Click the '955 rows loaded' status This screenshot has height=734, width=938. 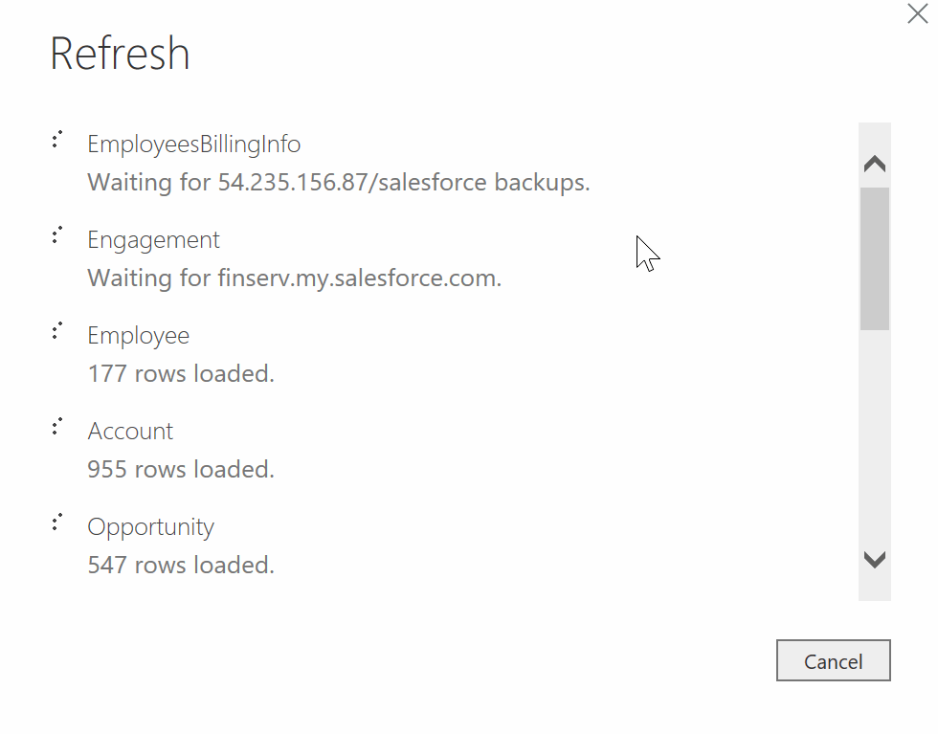click(181, 470)
